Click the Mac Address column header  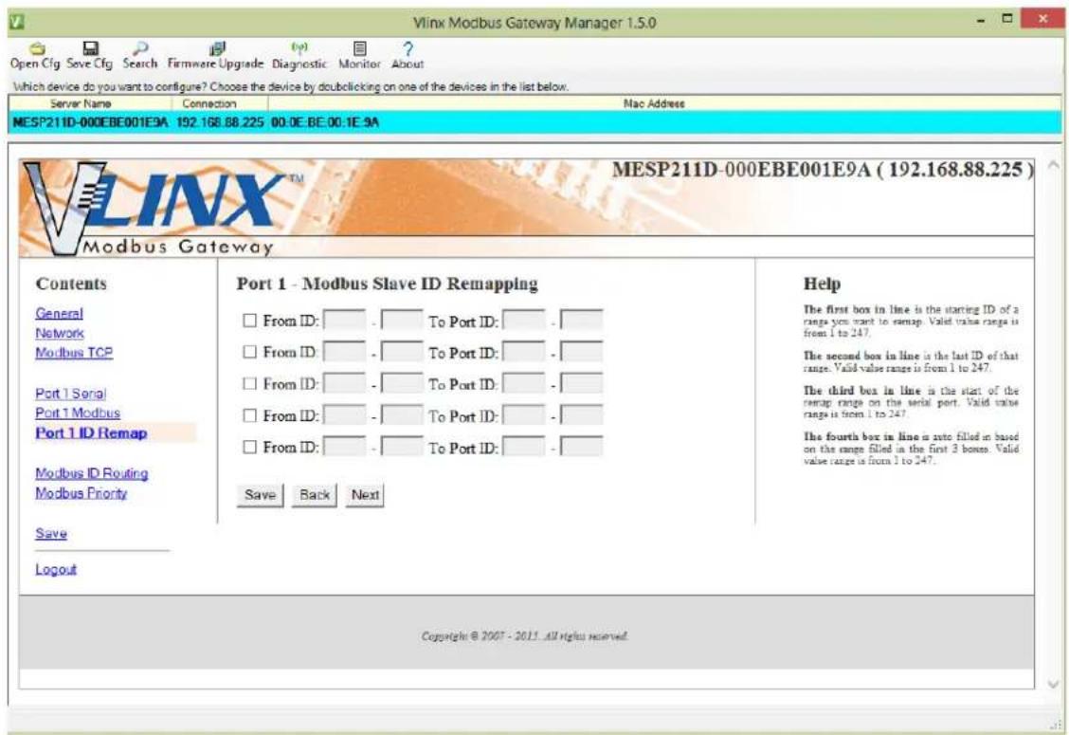point(654,103)
